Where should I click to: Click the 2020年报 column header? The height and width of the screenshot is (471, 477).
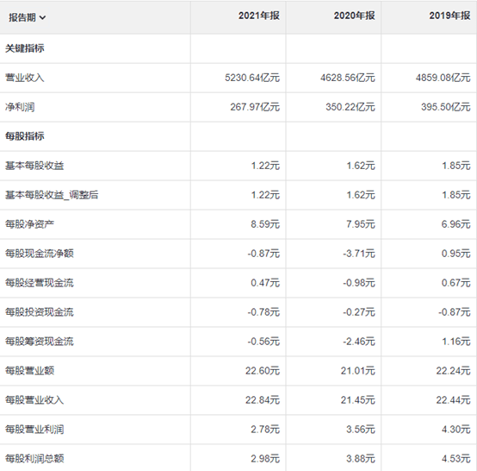pyautogui.click(x=355, y=16)
